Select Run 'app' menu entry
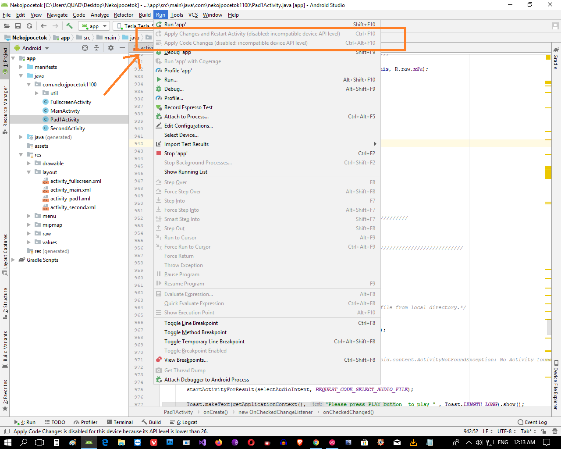Image resolution: width=561 pixels, height=449 pixels. coord(267,25)
